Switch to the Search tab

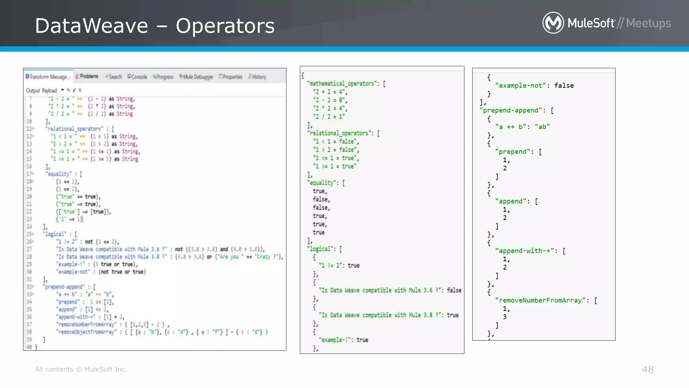pos(115,77)
